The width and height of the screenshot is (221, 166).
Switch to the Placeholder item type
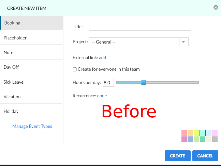coord(31,38)
